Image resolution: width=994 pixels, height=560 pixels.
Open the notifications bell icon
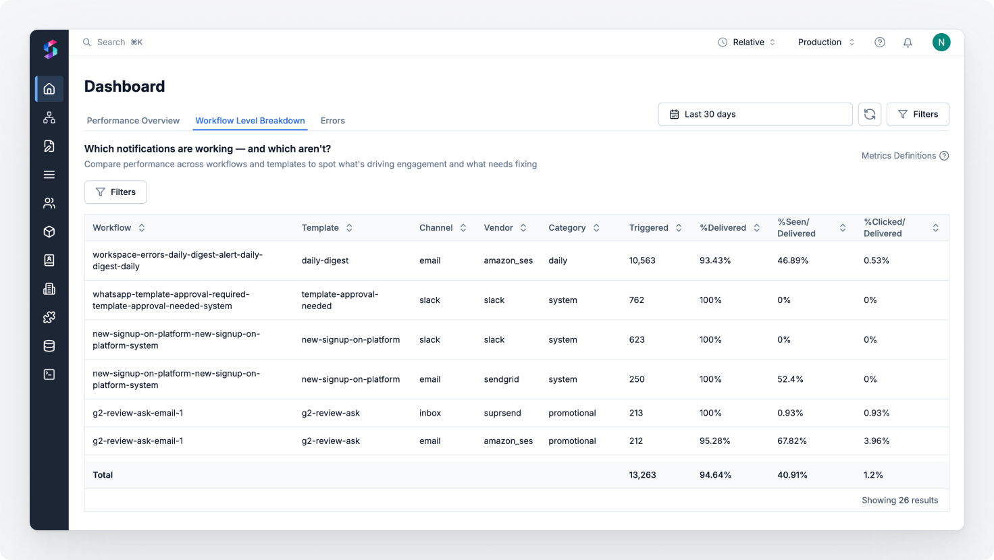click(x=908, y=42)
